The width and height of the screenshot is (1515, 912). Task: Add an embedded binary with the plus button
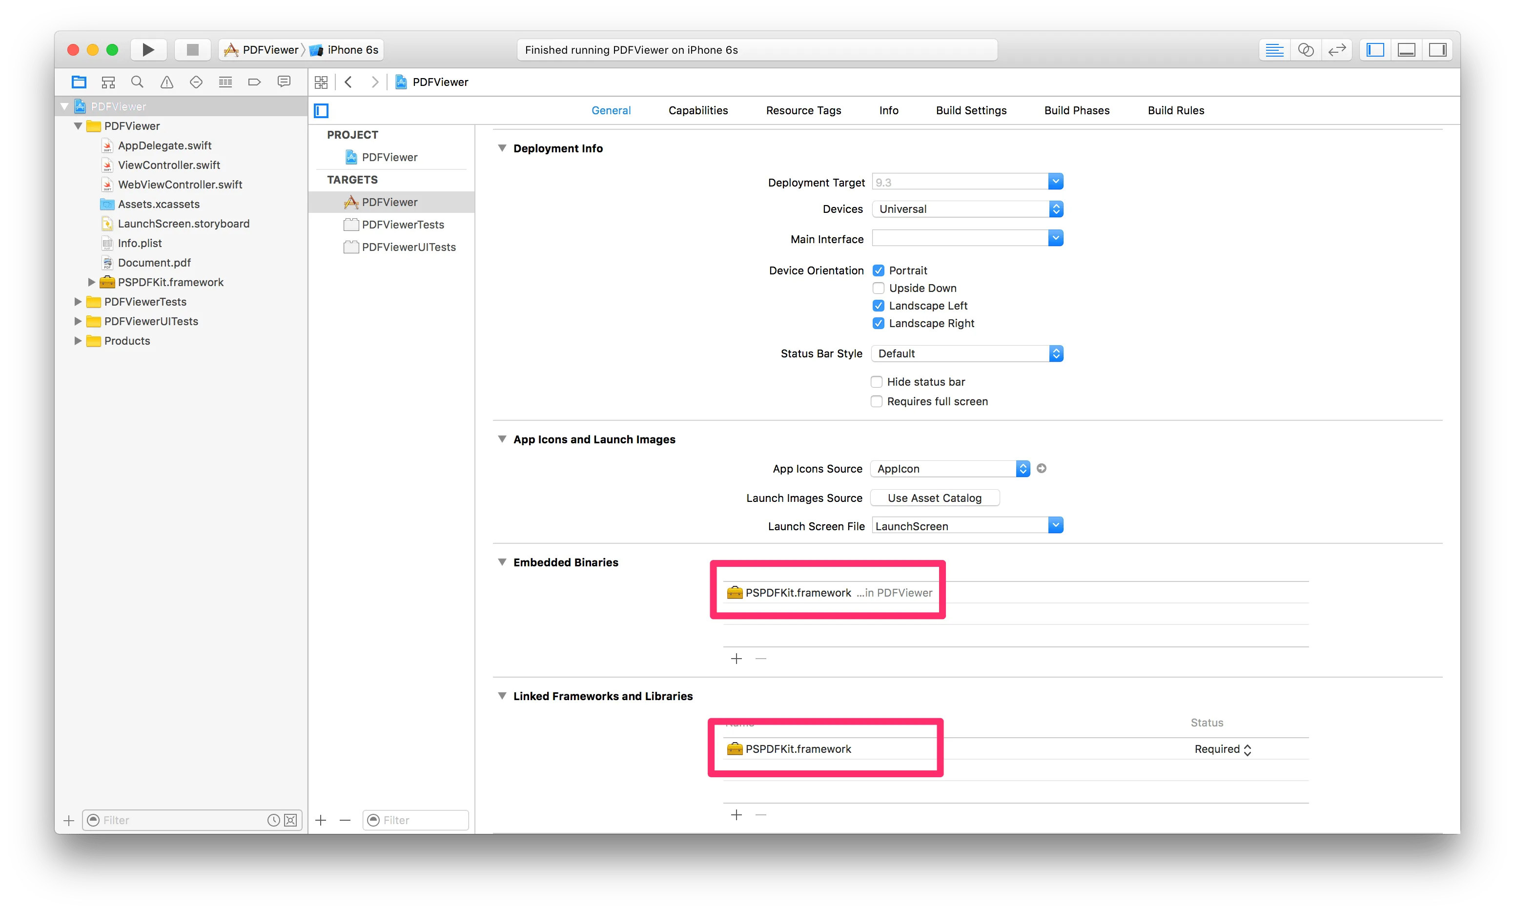tap(736, 658)
